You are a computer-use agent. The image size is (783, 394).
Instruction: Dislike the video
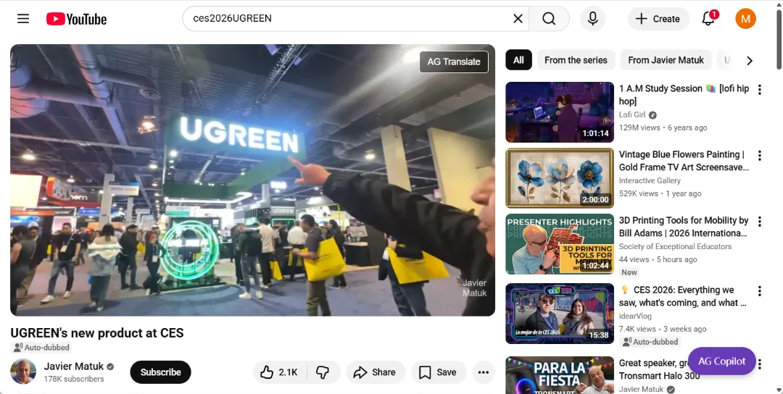[323, 372]
